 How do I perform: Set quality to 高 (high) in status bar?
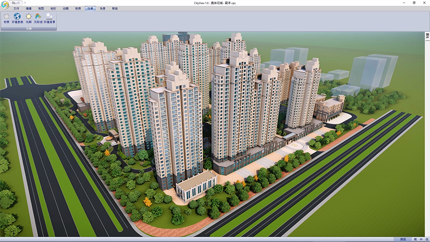415,239
